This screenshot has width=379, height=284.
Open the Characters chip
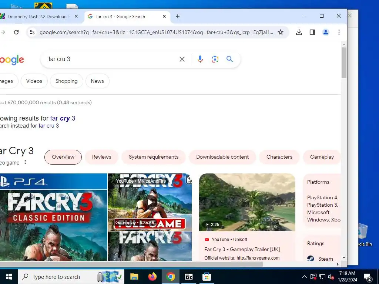[x=279, y=157]
